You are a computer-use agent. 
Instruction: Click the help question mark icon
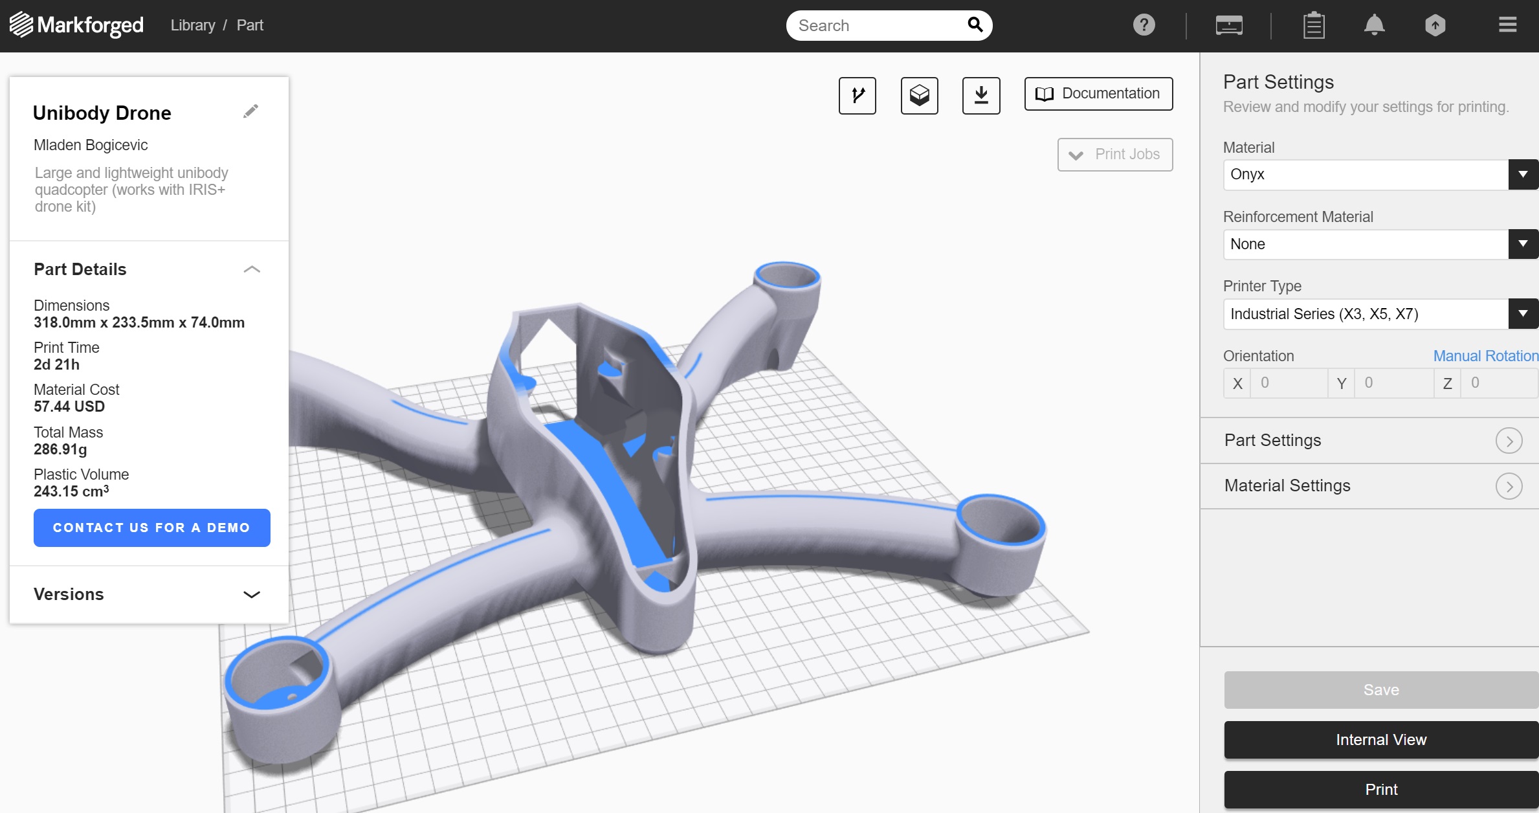point(1144,25)
